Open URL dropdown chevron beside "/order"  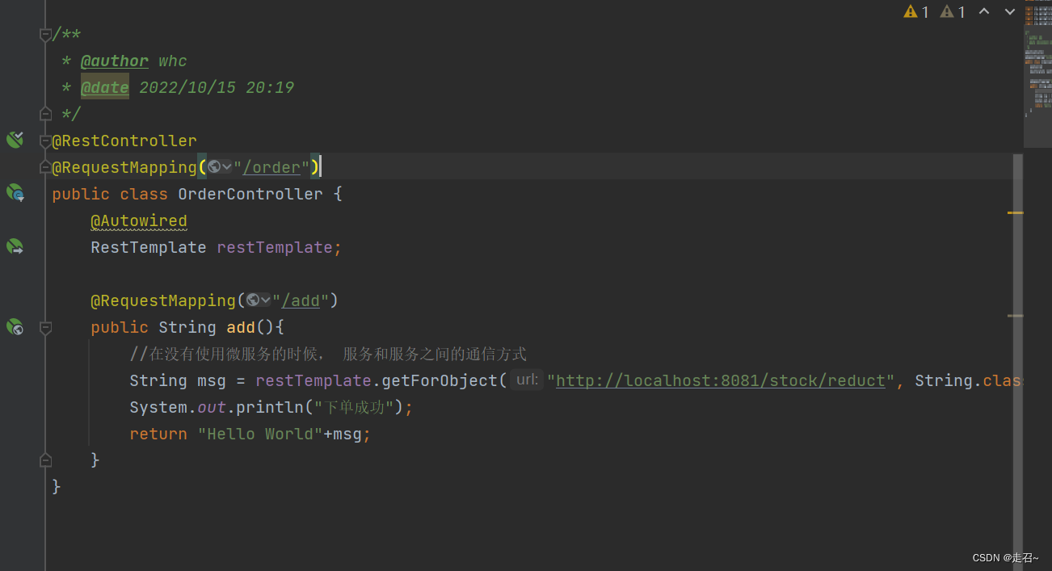227,167
